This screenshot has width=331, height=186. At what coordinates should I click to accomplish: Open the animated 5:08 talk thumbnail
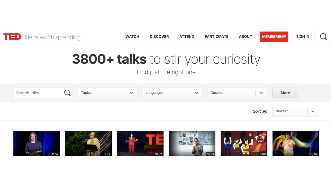coord(244,144)
